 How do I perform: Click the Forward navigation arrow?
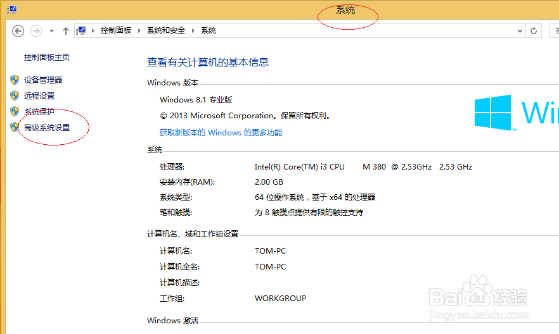pos(36,31)
